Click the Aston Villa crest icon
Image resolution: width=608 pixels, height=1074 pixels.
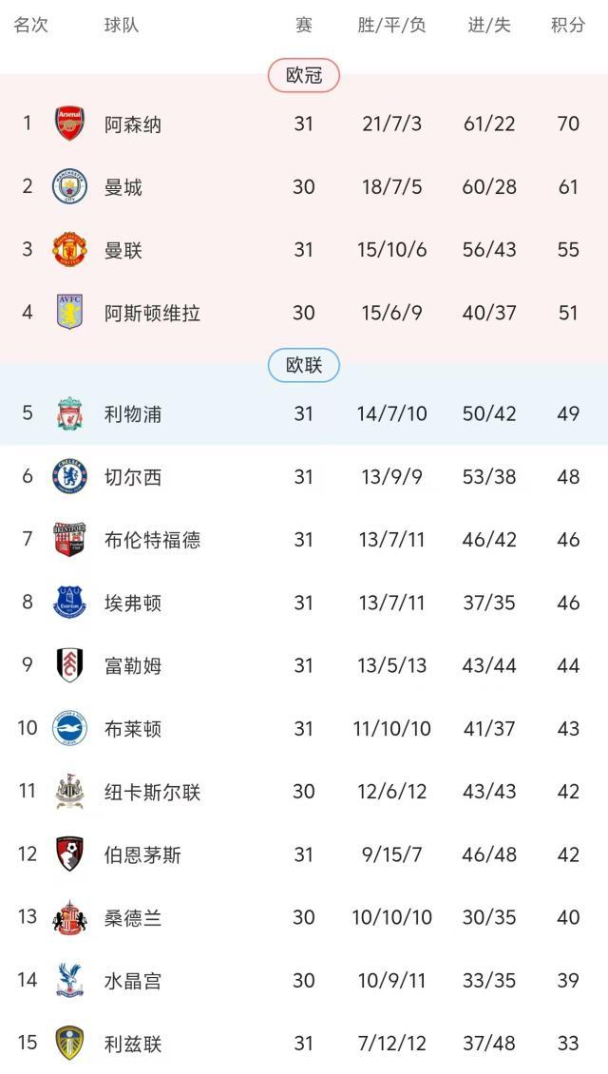tap(69, 313)
